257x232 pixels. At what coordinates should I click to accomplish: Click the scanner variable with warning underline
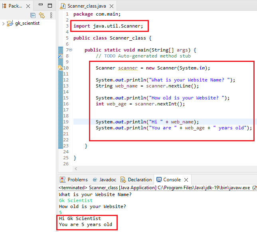[128, 68]
